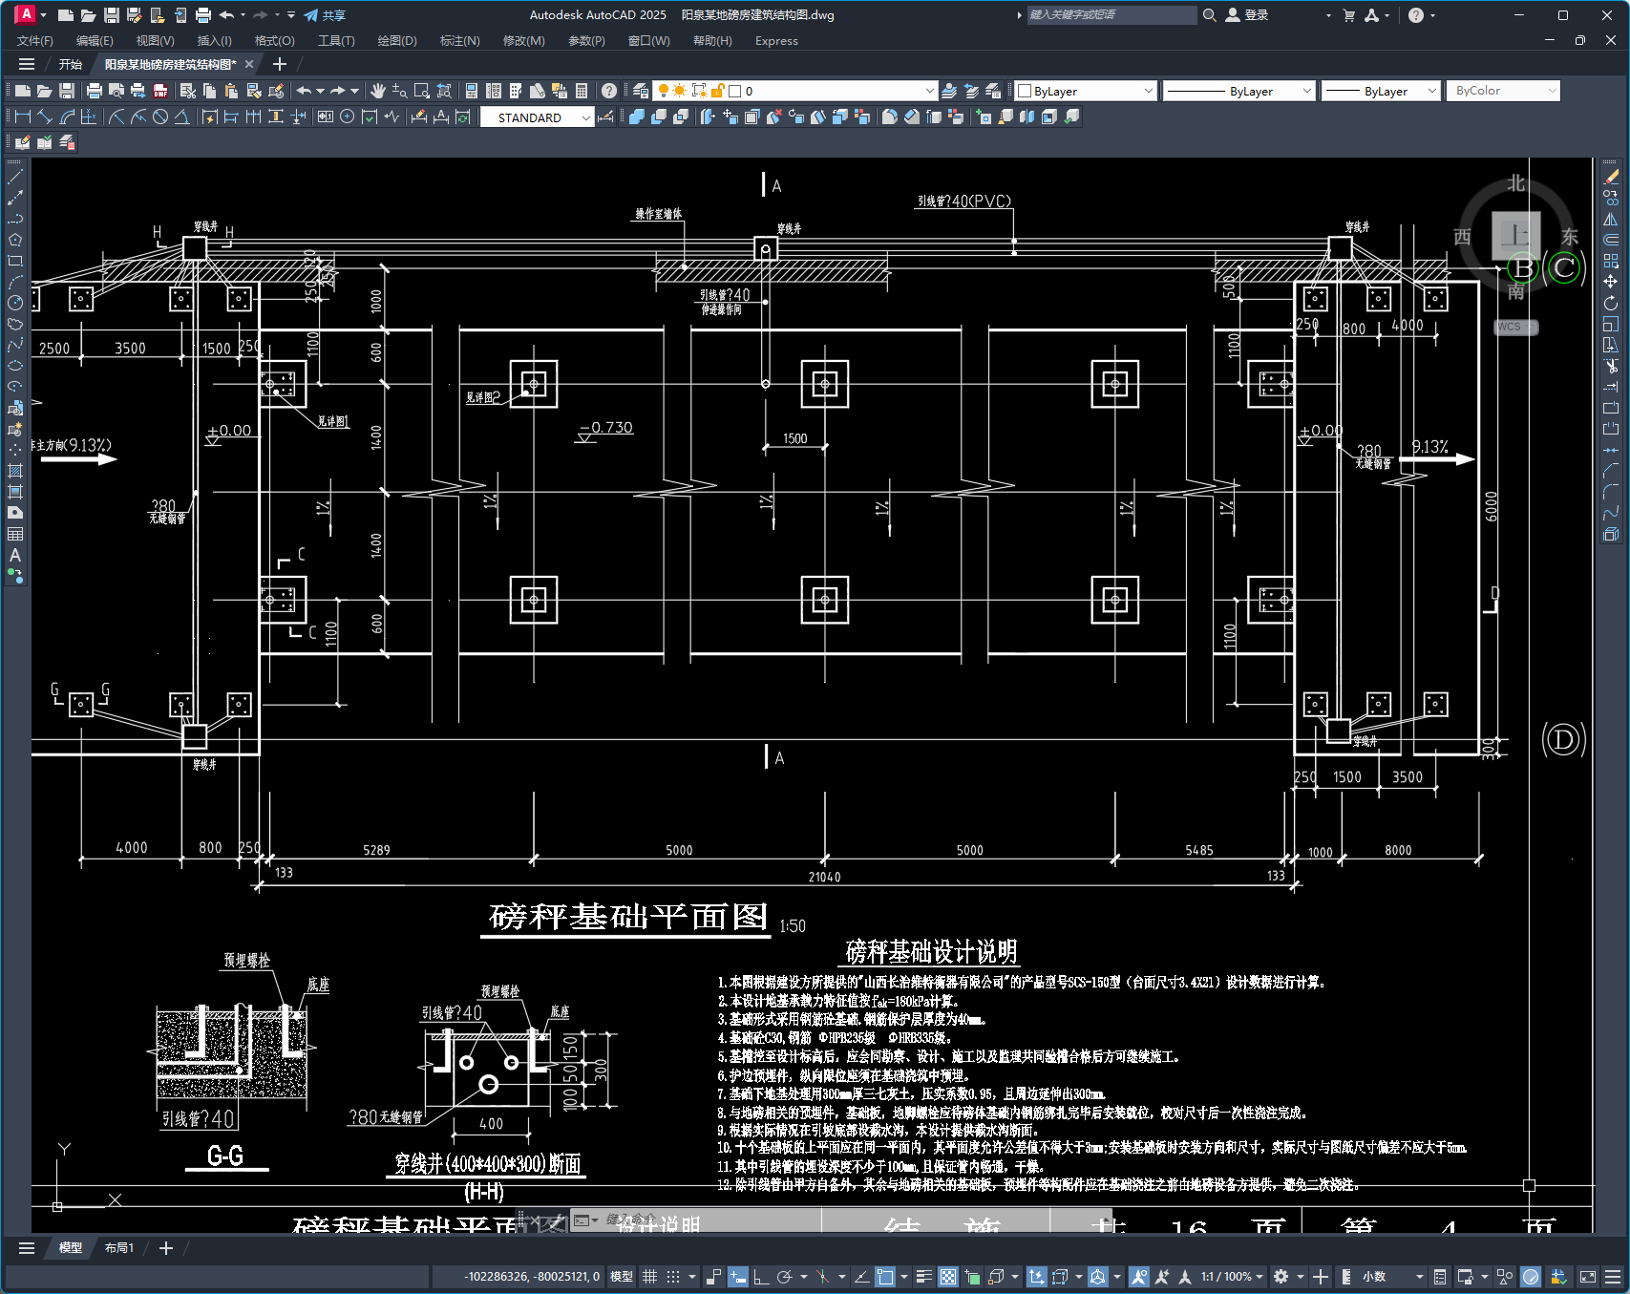Click the layer 0 color swatch square
Screen dimensions: 1630x1294
pos(735,91)
